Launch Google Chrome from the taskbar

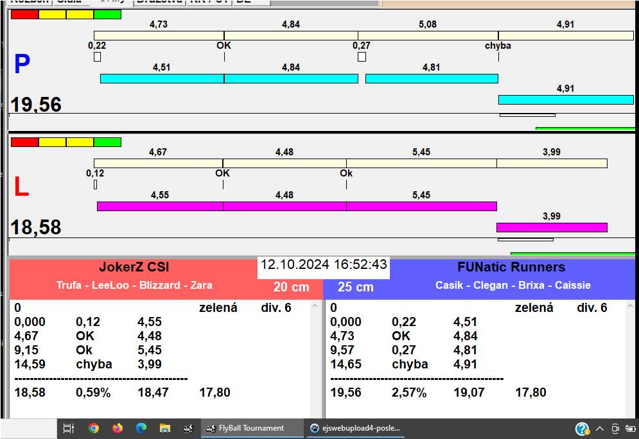[94, 428]
